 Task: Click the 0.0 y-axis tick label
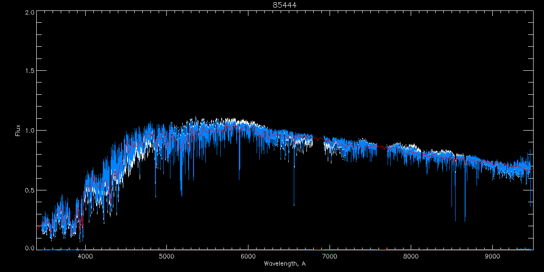click(29, 248)
